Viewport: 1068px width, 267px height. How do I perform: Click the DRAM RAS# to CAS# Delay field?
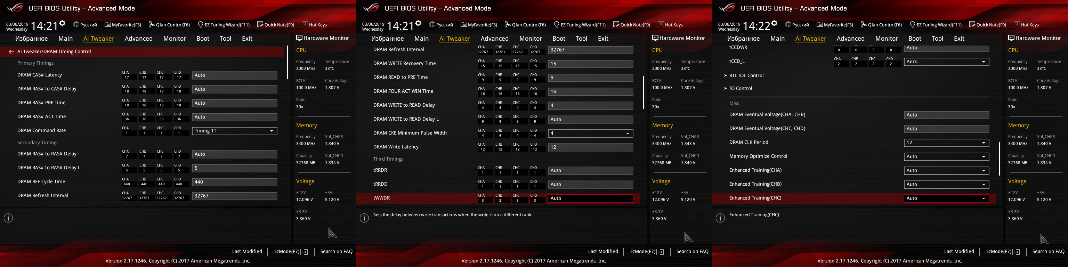point(235,89)
